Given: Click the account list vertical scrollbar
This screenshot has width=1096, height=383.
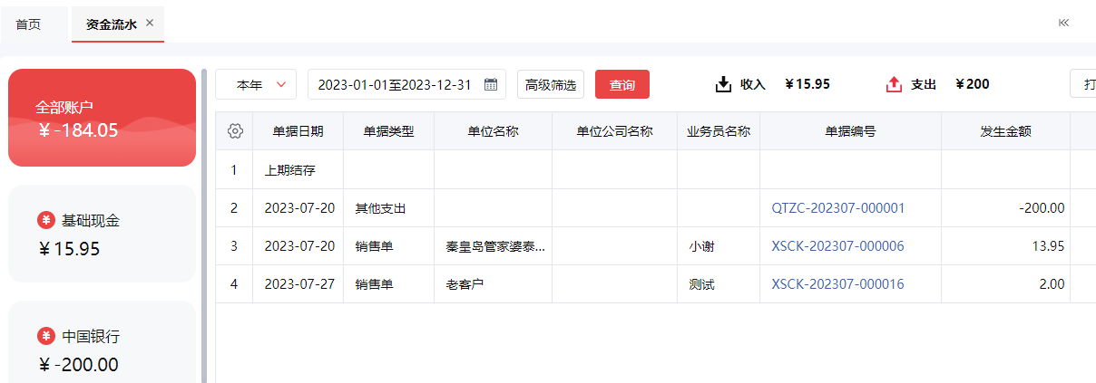Looking at the screenshot, I should [204, 226].
